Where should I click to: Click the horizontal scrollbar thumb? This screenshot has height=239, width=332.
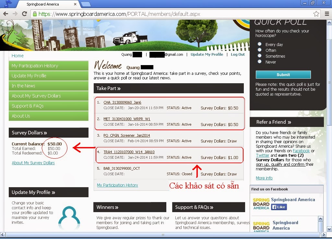pos(163,234)
